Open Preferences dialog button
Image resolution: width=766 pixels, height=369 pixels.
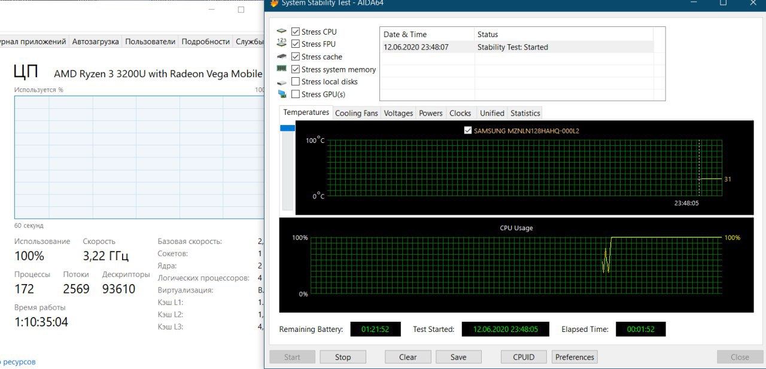click(574, 357)
